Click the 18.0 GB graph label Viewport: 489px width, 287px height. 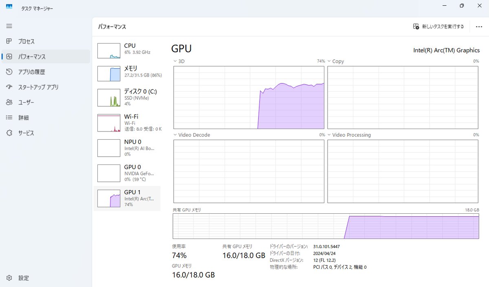pos(472,210)
